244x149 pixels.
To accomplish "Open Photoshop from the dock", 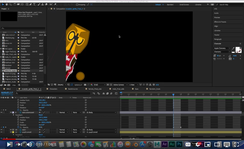I will [179, 144].
